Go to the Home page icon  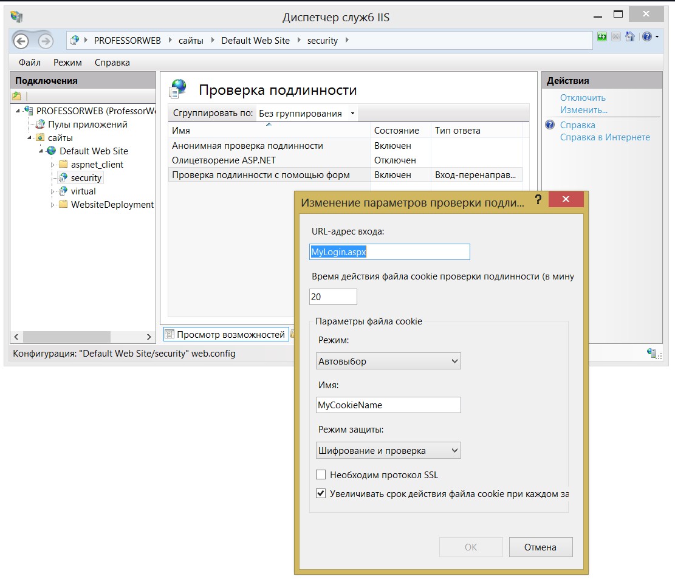(630, 36)
